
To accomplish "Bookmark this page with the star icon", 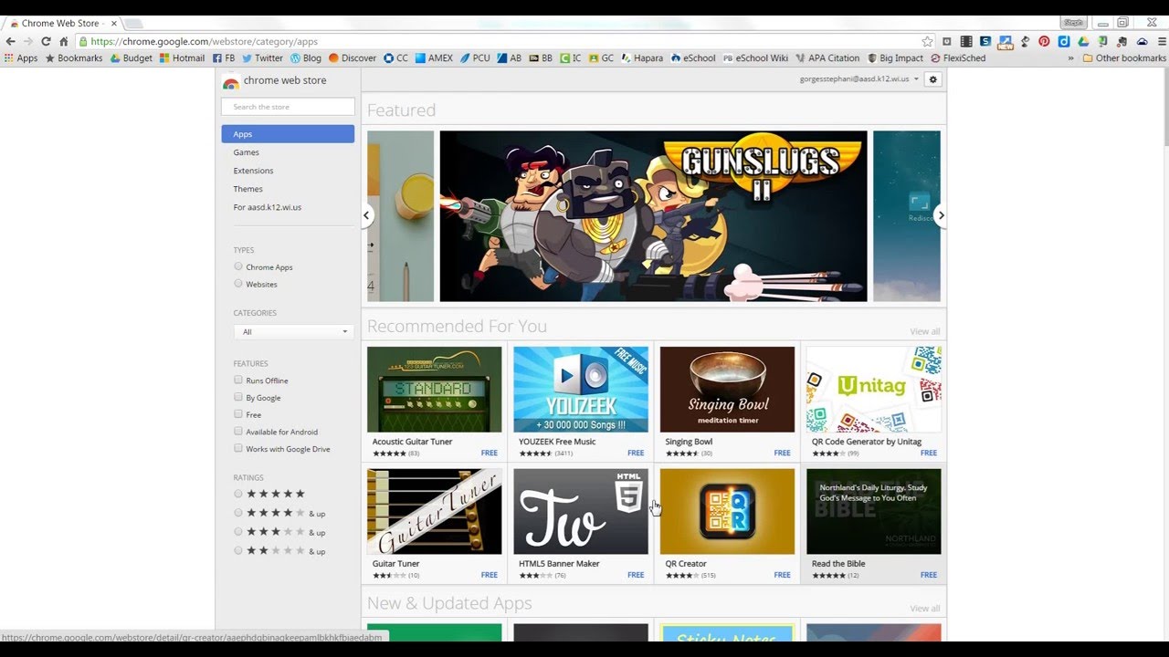I will pos(928,41).
